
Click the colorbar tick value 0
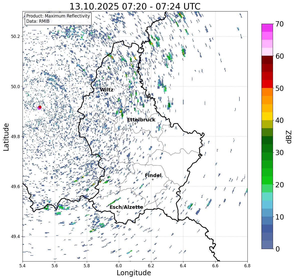(x=277, y=249)
